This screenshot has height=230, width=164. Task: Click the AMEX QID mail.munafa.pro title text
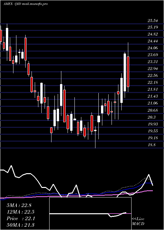click(25, 4)
